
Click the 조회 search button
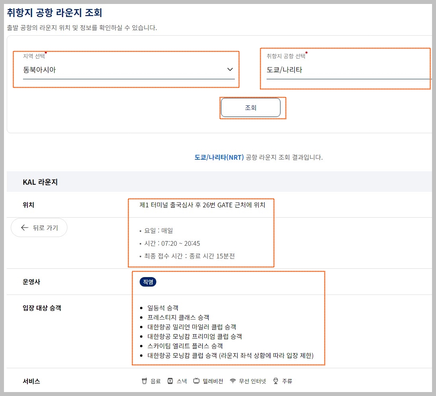click(251, 107)
